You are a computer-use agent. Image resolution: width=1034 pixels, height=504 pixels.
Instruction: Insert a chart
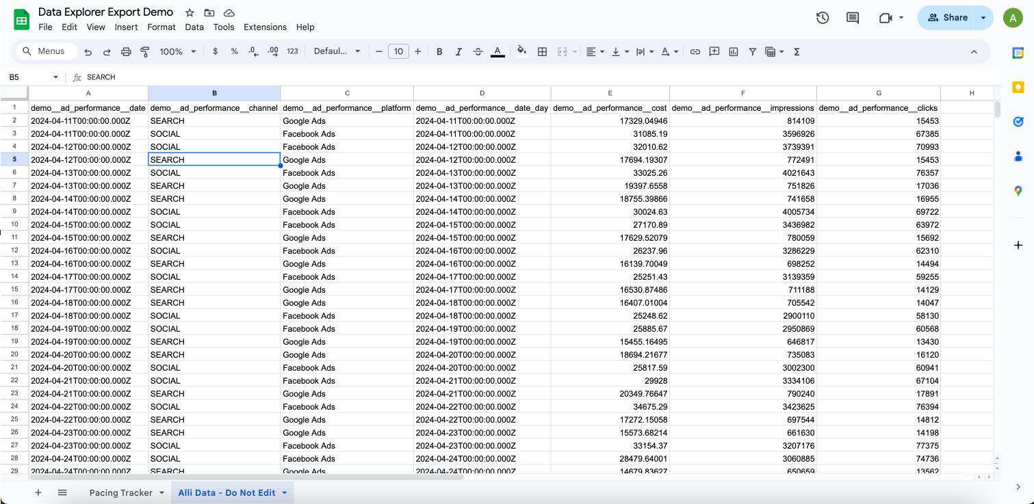(733, 51)
